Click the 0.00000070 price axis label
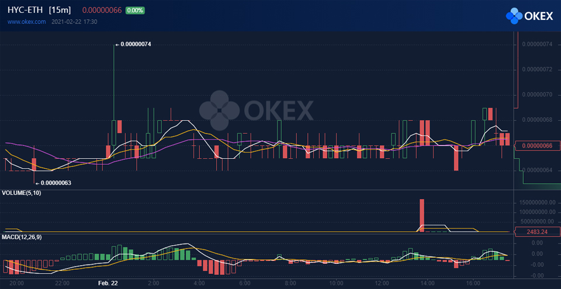This screenshot has width=561, height=289. tap(538, 95)
